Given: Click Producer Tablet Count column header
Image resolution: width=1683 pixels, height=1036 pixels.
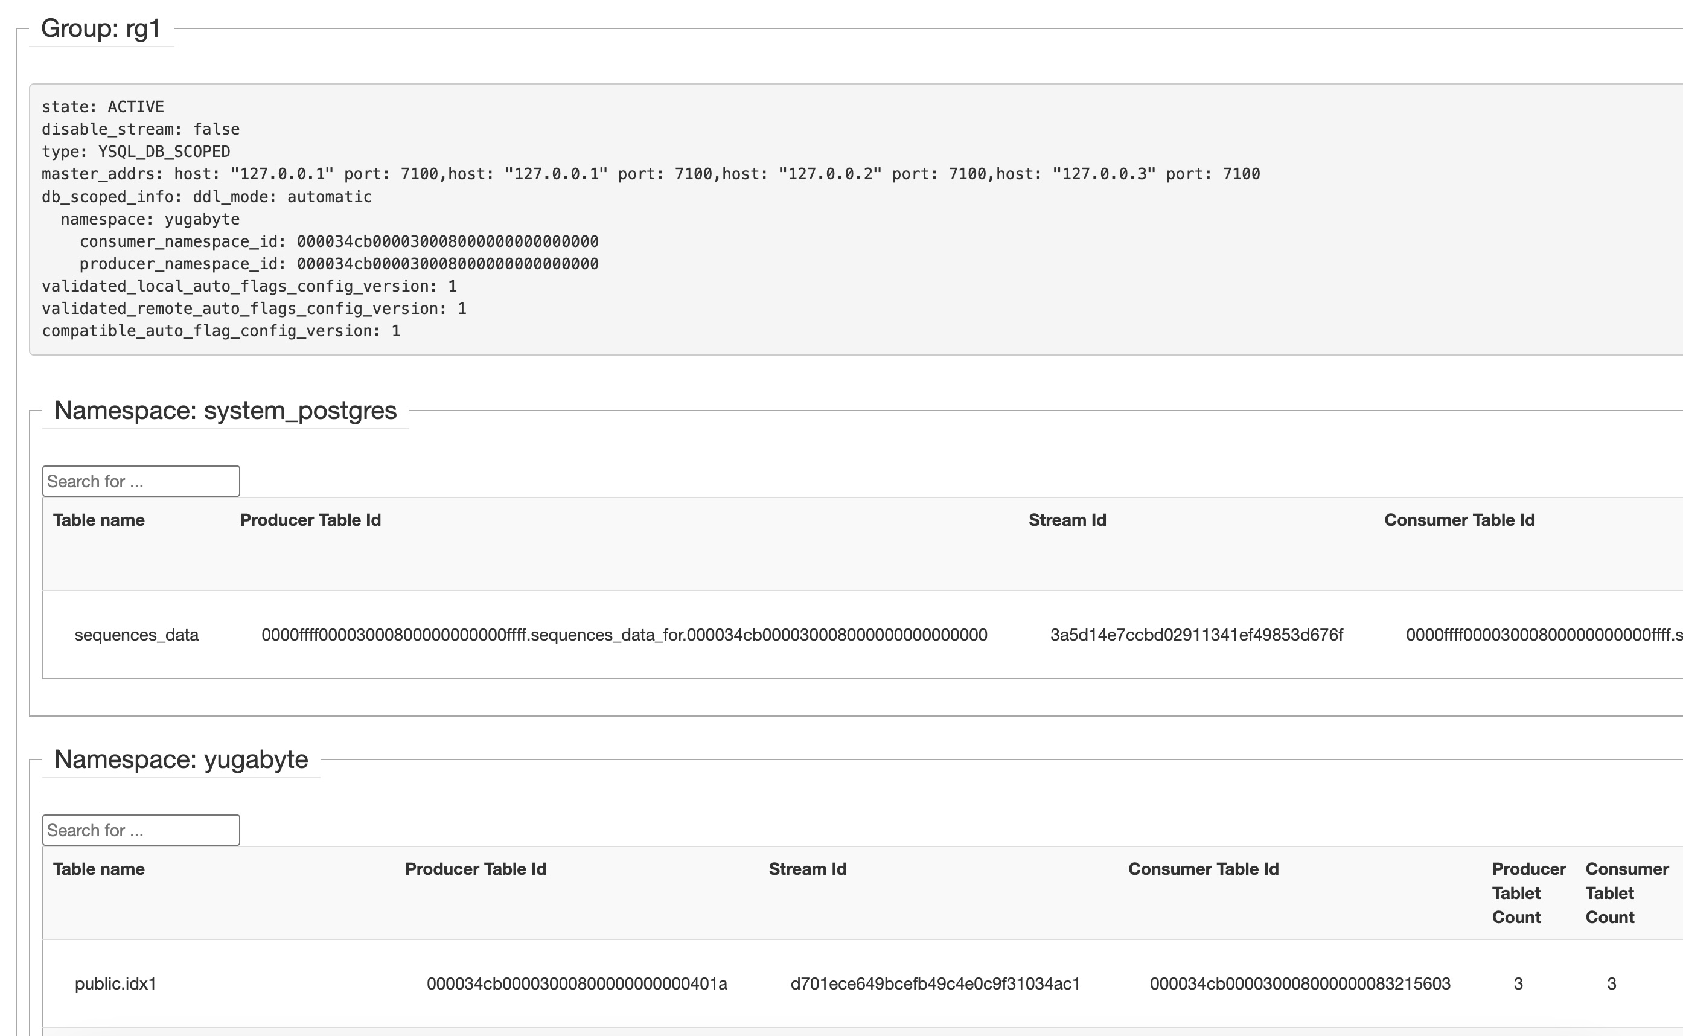Looking at the screenshot, I should [x=1528, y=893].
